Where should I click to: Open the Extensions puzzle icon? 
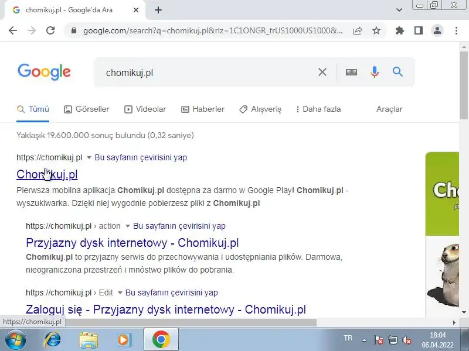400,30
